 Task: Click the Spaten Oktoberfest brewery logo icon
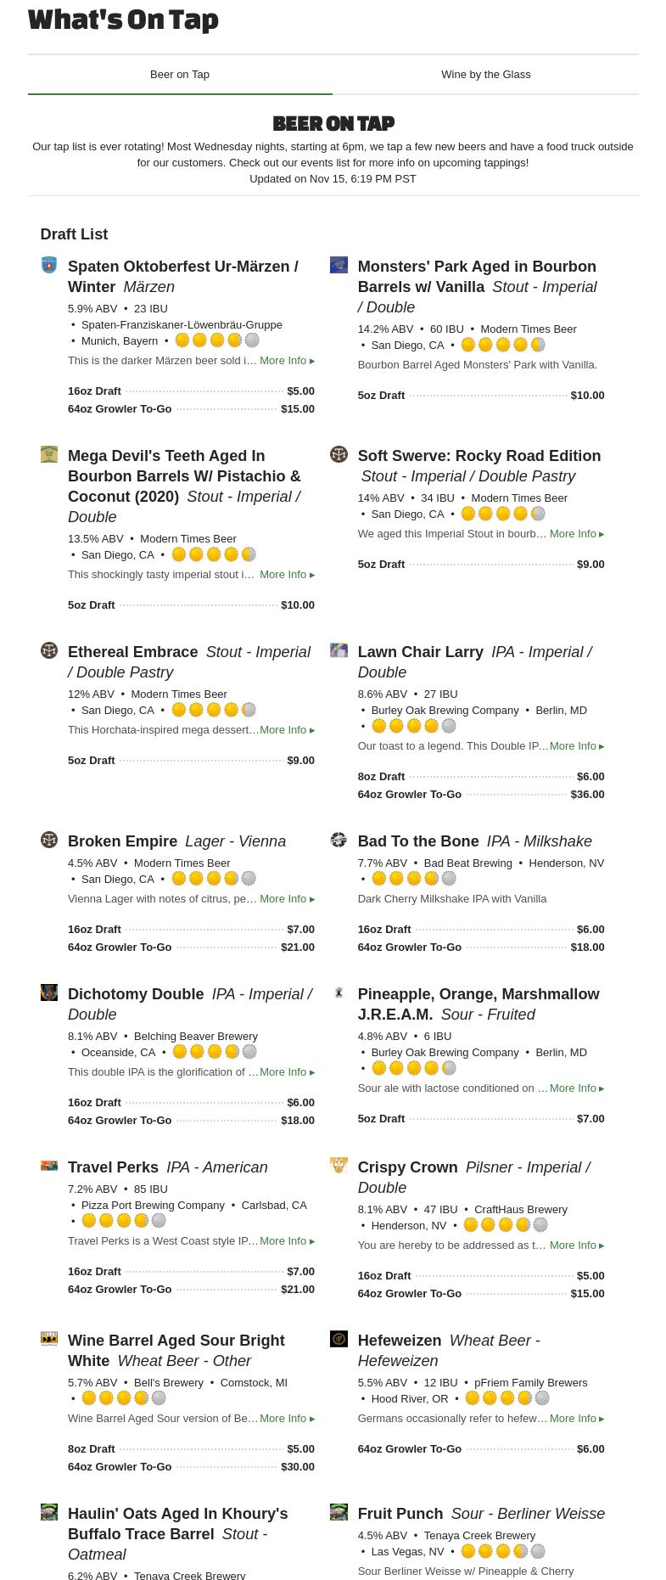coord(49,266)
